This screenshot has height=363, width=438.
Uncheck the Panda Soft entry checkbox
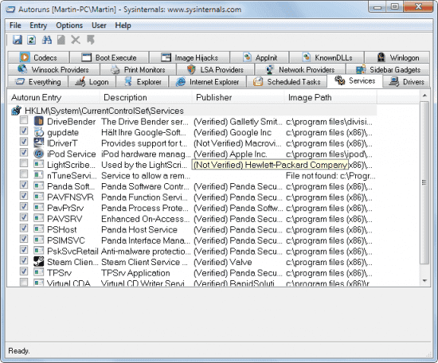[x=24, y=185]
